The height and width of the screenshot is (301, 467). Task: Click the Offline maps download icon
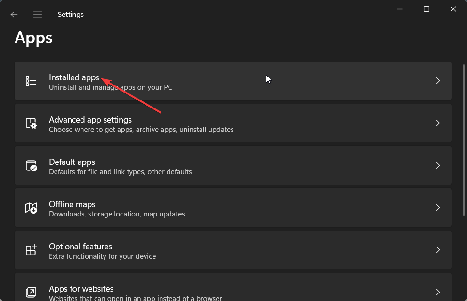point(31,208)
